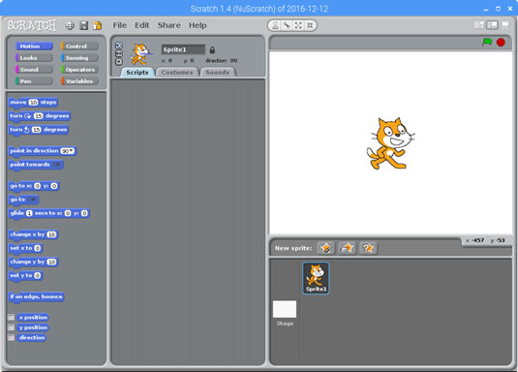This screenshot has height=372, width=518.
Task: Click the steps value in move block
Action: point(33,103)
